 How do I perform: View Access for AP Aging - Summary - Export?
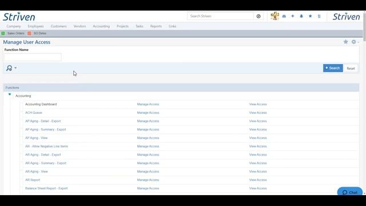point(258,129)
